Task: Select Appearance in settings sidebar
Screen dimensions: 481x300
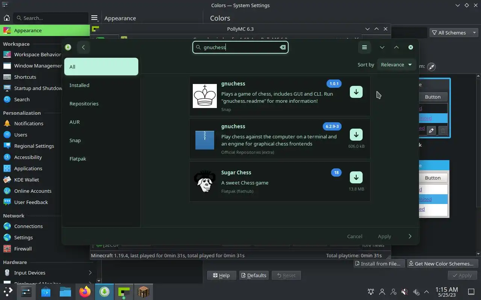Action: click(45, 30)
